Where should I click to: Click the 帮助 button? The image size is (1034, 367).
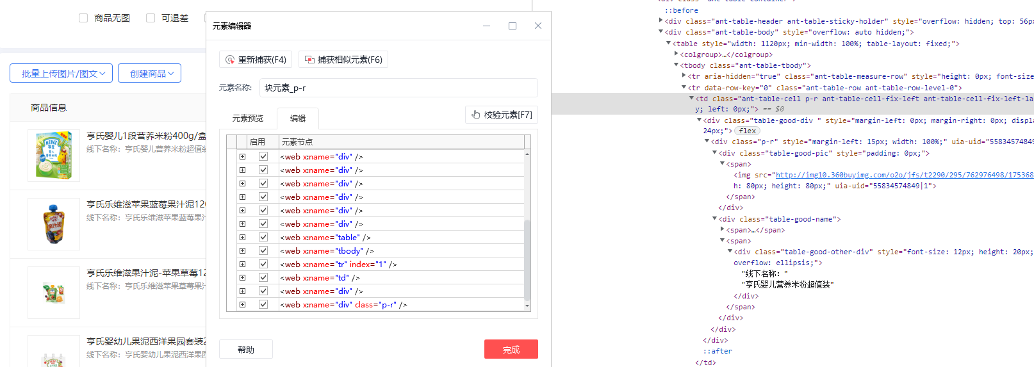point(246,349)
